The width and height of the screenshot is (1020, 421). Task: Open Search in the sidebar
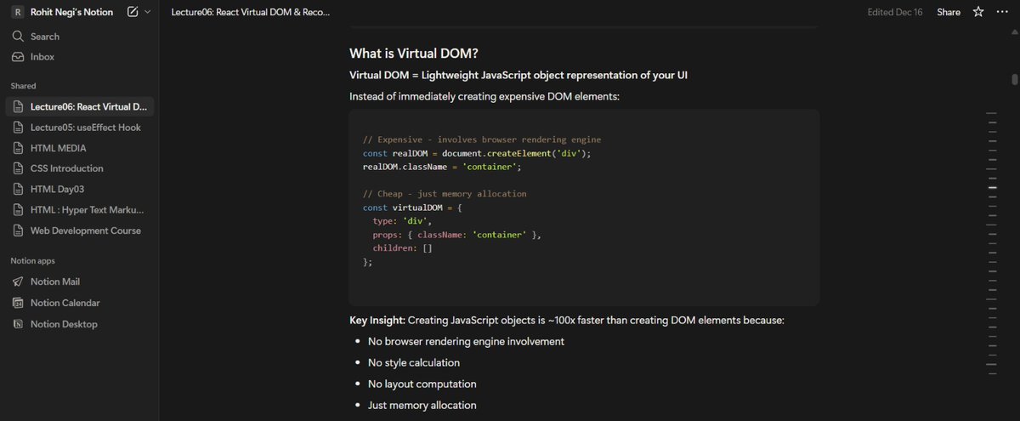pyautogui.click(x=79, y=37)
